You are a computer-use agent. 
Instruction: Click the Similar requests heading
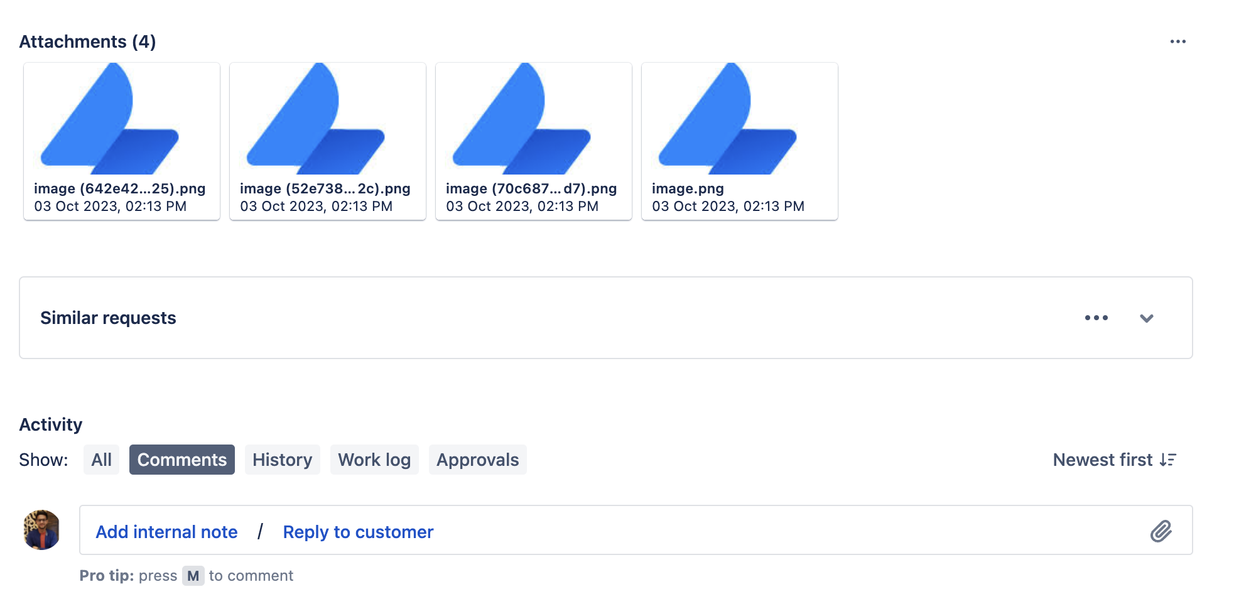coord(108,318)
